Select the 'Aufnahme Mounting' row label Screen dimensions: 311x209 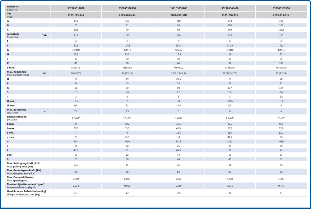pos(13,35)
